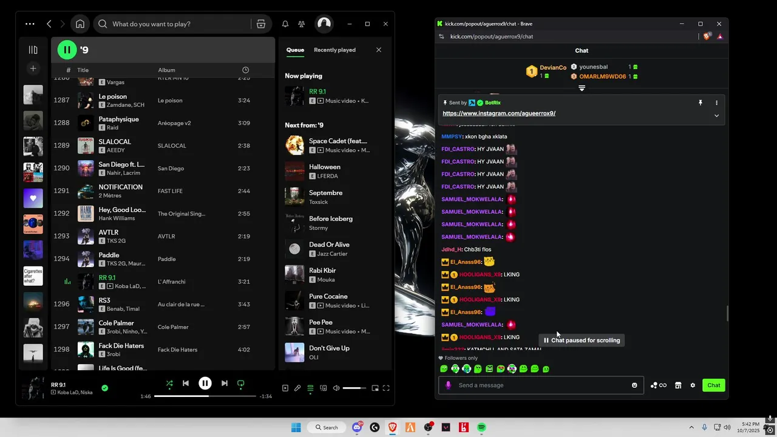This screenshot has height=437, width=777.
Task: Open Discord from the taskbar
Action: coord(357,427)
